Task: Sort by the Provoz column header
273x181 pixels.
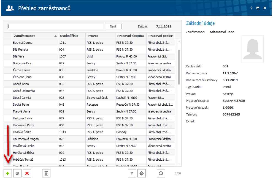Action: [100, 36]
